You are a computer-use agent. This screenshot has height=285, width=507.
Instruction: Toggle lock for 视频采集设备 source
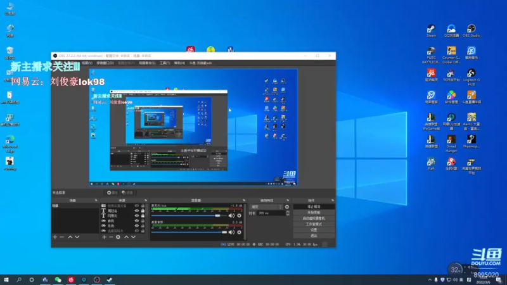coord(143,206)
